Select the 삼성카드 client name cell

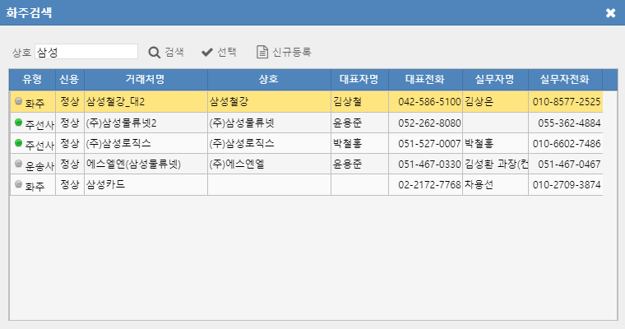pyautogui.click(x=146, y=184)
